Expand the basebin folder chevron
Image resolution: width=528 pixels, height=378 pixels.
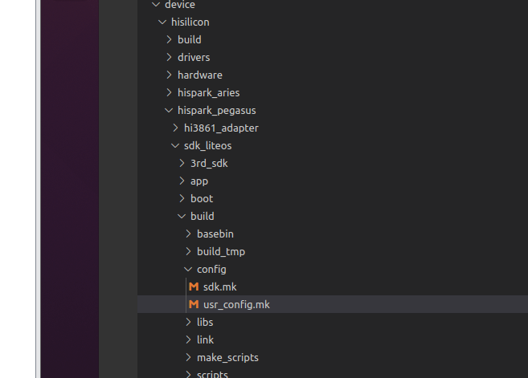coord(188,234)
